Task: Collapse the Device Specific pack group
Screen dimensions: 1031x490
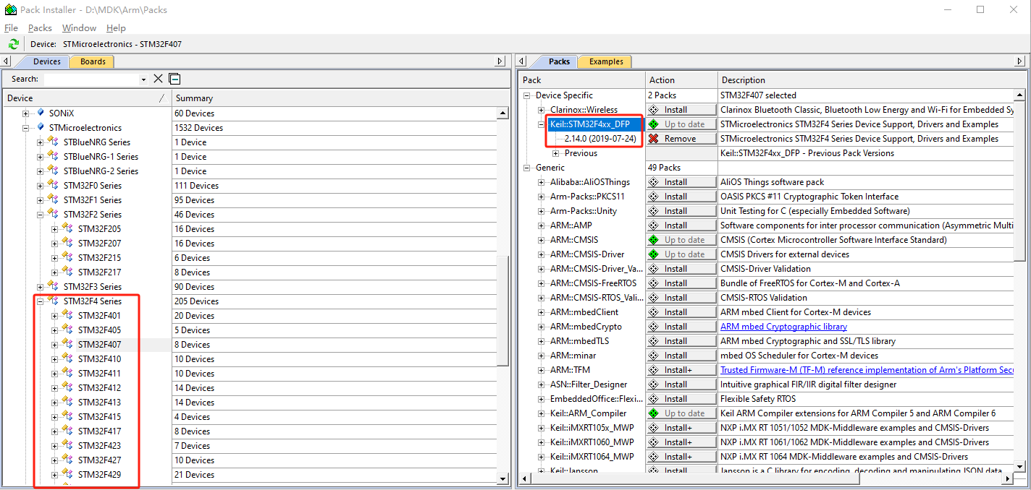Action: [x=526, y=95]
